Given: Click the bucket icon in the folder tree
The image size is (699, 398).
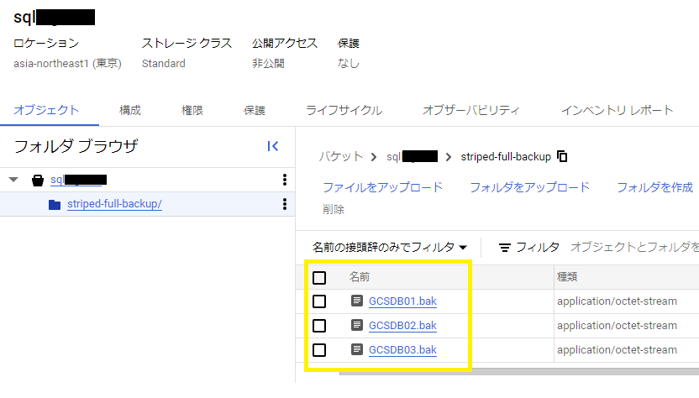Looking at the screenshot, I should [38, 180].
